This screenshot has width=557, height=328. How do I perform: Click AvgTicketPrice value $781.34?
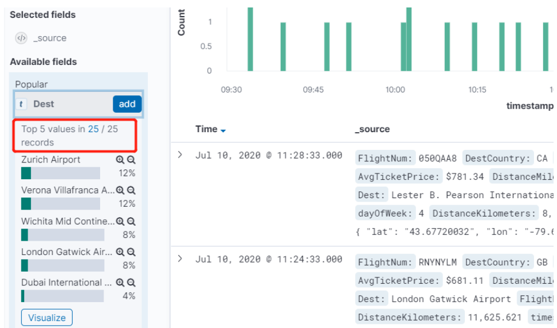(x=465, y=176)
